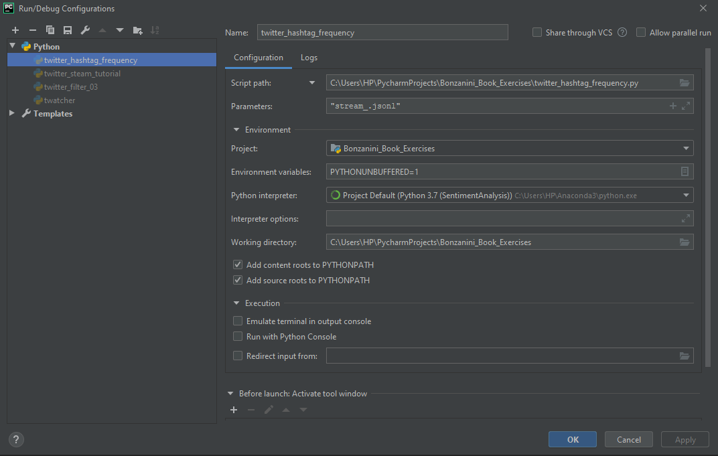Copy the selected configuration
This screenshot has width=718, height=456.
pos(50,30)
